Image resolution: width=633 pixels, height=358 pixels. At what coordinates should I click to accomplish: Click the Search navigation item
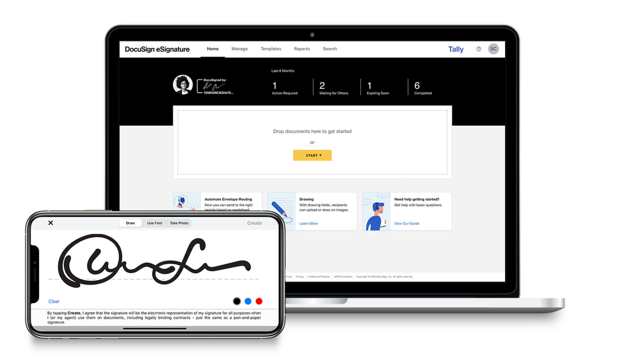329,49
